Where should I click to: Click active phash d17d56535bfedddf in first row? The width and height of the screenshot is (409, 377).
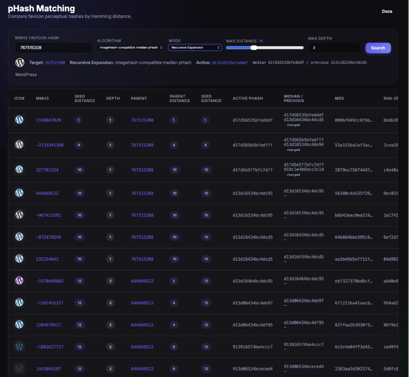253,120
